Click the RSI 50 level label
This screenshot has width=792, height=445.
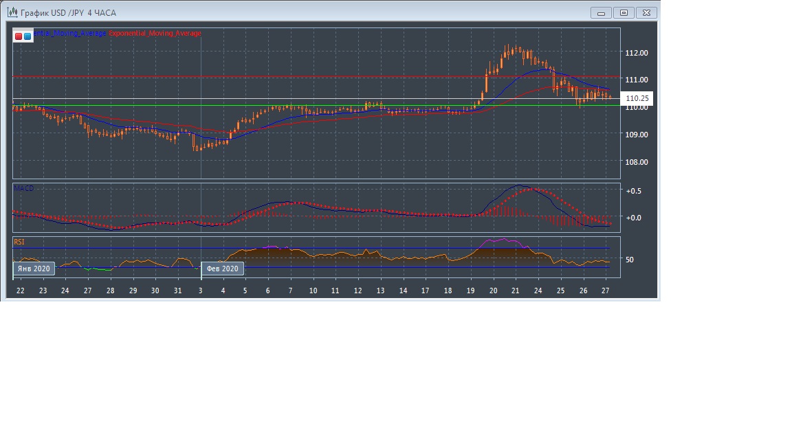coord(629,260)
